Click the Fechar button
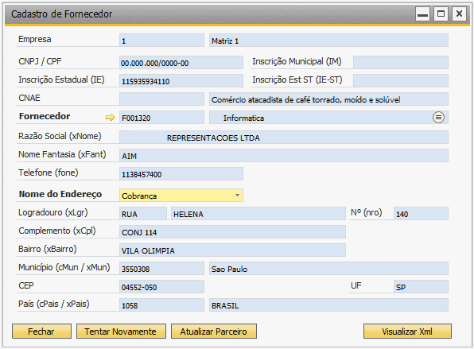 point(41,332)
